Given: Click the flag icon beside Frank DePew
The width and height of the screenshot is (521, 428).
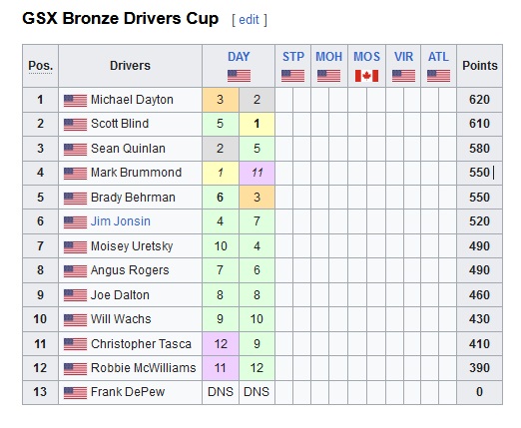Looking at the screenshot, I should point(75,393).
